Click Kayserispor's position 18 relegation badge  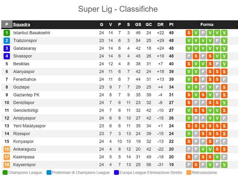(x=7, y=165)
